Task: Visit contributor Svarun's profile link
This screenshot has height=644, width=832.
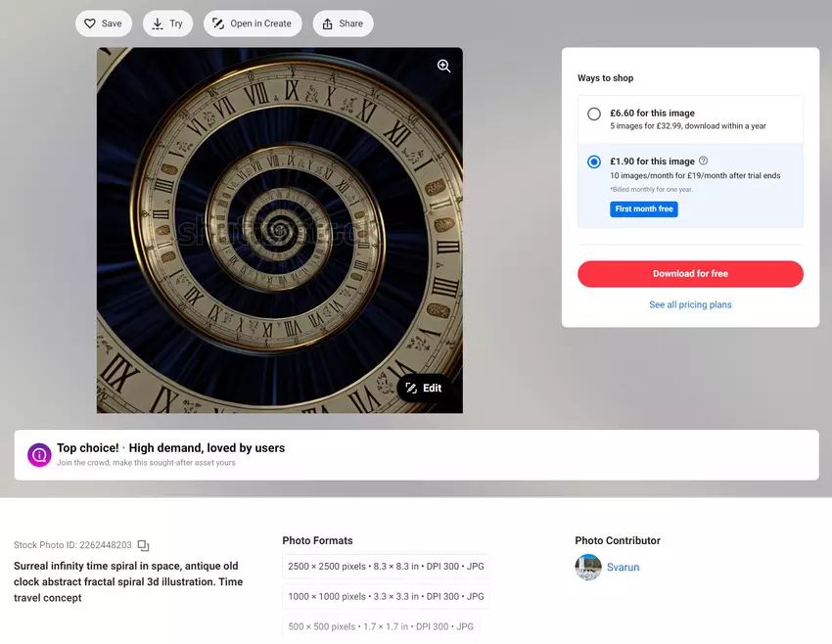Action: point(623,568)
